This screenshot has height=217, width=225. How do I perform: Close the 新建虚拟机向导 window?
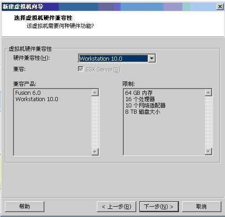[220, 7]
